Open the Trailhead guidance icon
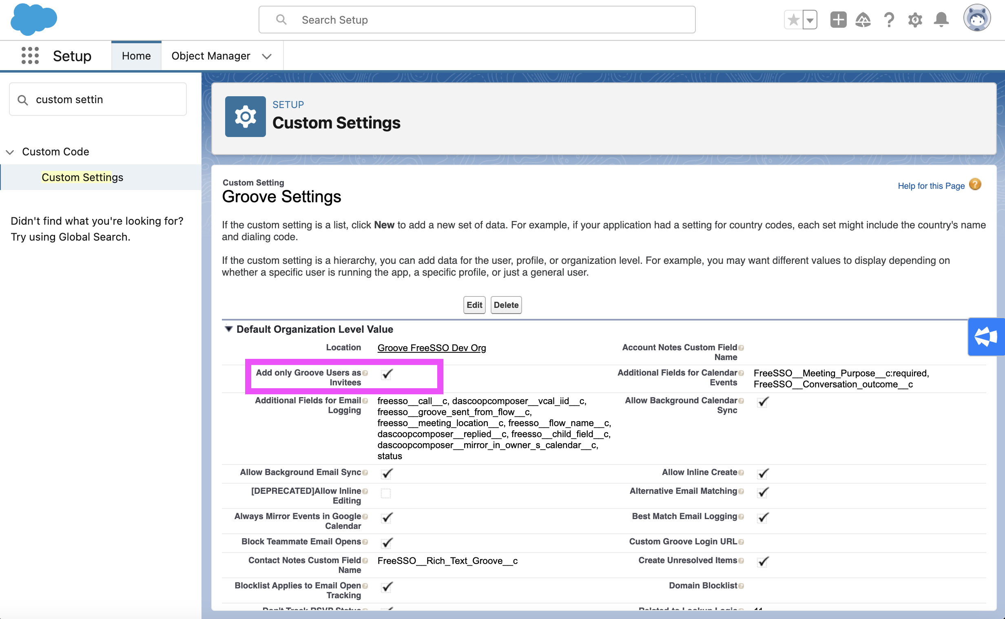This screenshot has width=1005, height=619. [x=863, y=20]
